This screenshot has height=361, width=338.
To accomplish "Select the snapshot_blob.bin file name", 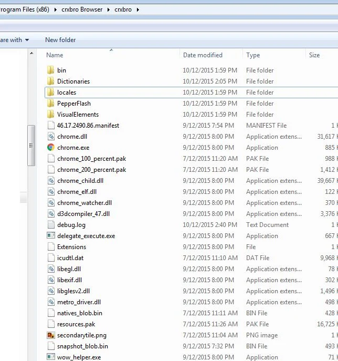I will (82, 346).
